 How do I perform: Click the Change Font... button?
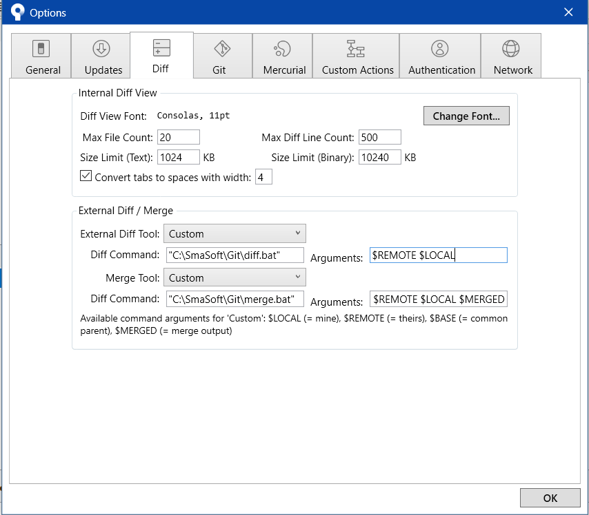(x=466, y=116)
